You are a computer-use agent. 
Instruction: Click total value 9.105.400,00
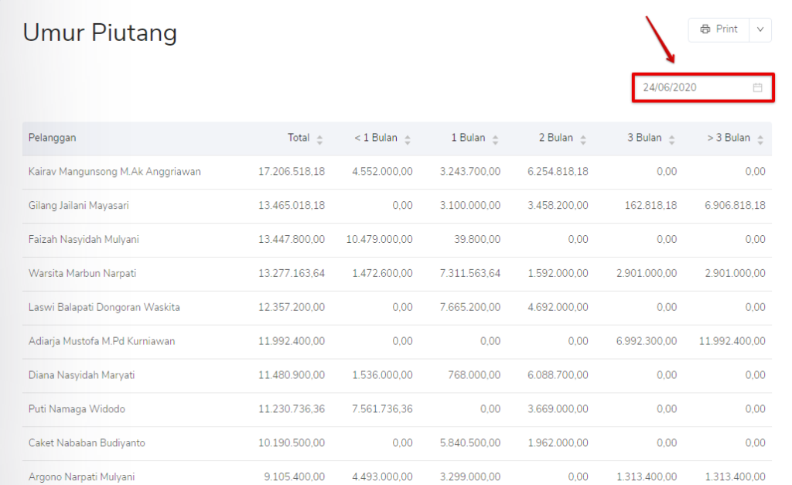(295, 476)
